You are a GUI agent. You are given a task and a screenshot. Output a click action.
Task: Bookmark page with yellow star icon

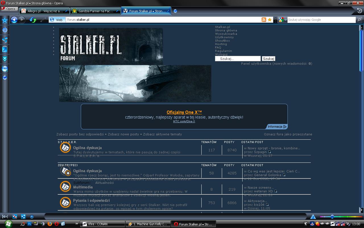270,20
